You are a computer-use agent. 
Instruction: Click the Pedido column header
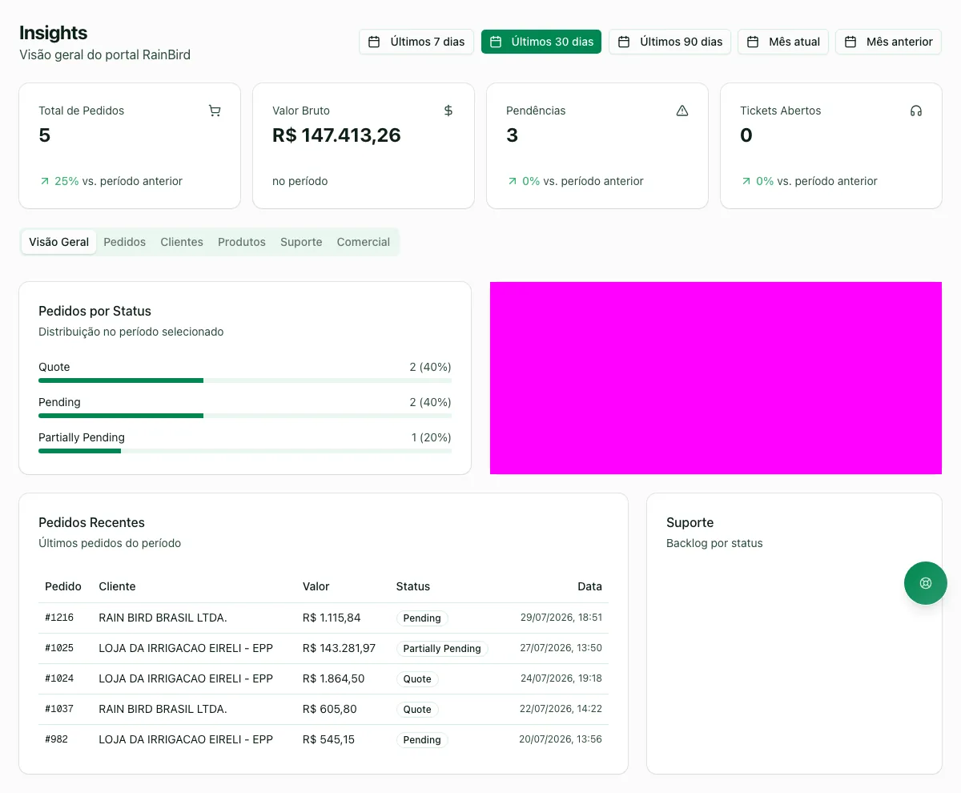[63, 586]
